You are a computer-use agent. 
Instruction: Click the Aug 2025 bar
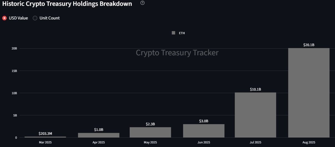309,93
